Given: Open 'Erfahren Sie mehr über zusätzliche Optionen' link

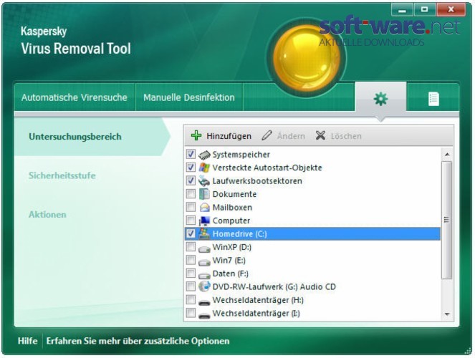Looking at the screenshot, I should pyautogui.click(x=138, y=341).
